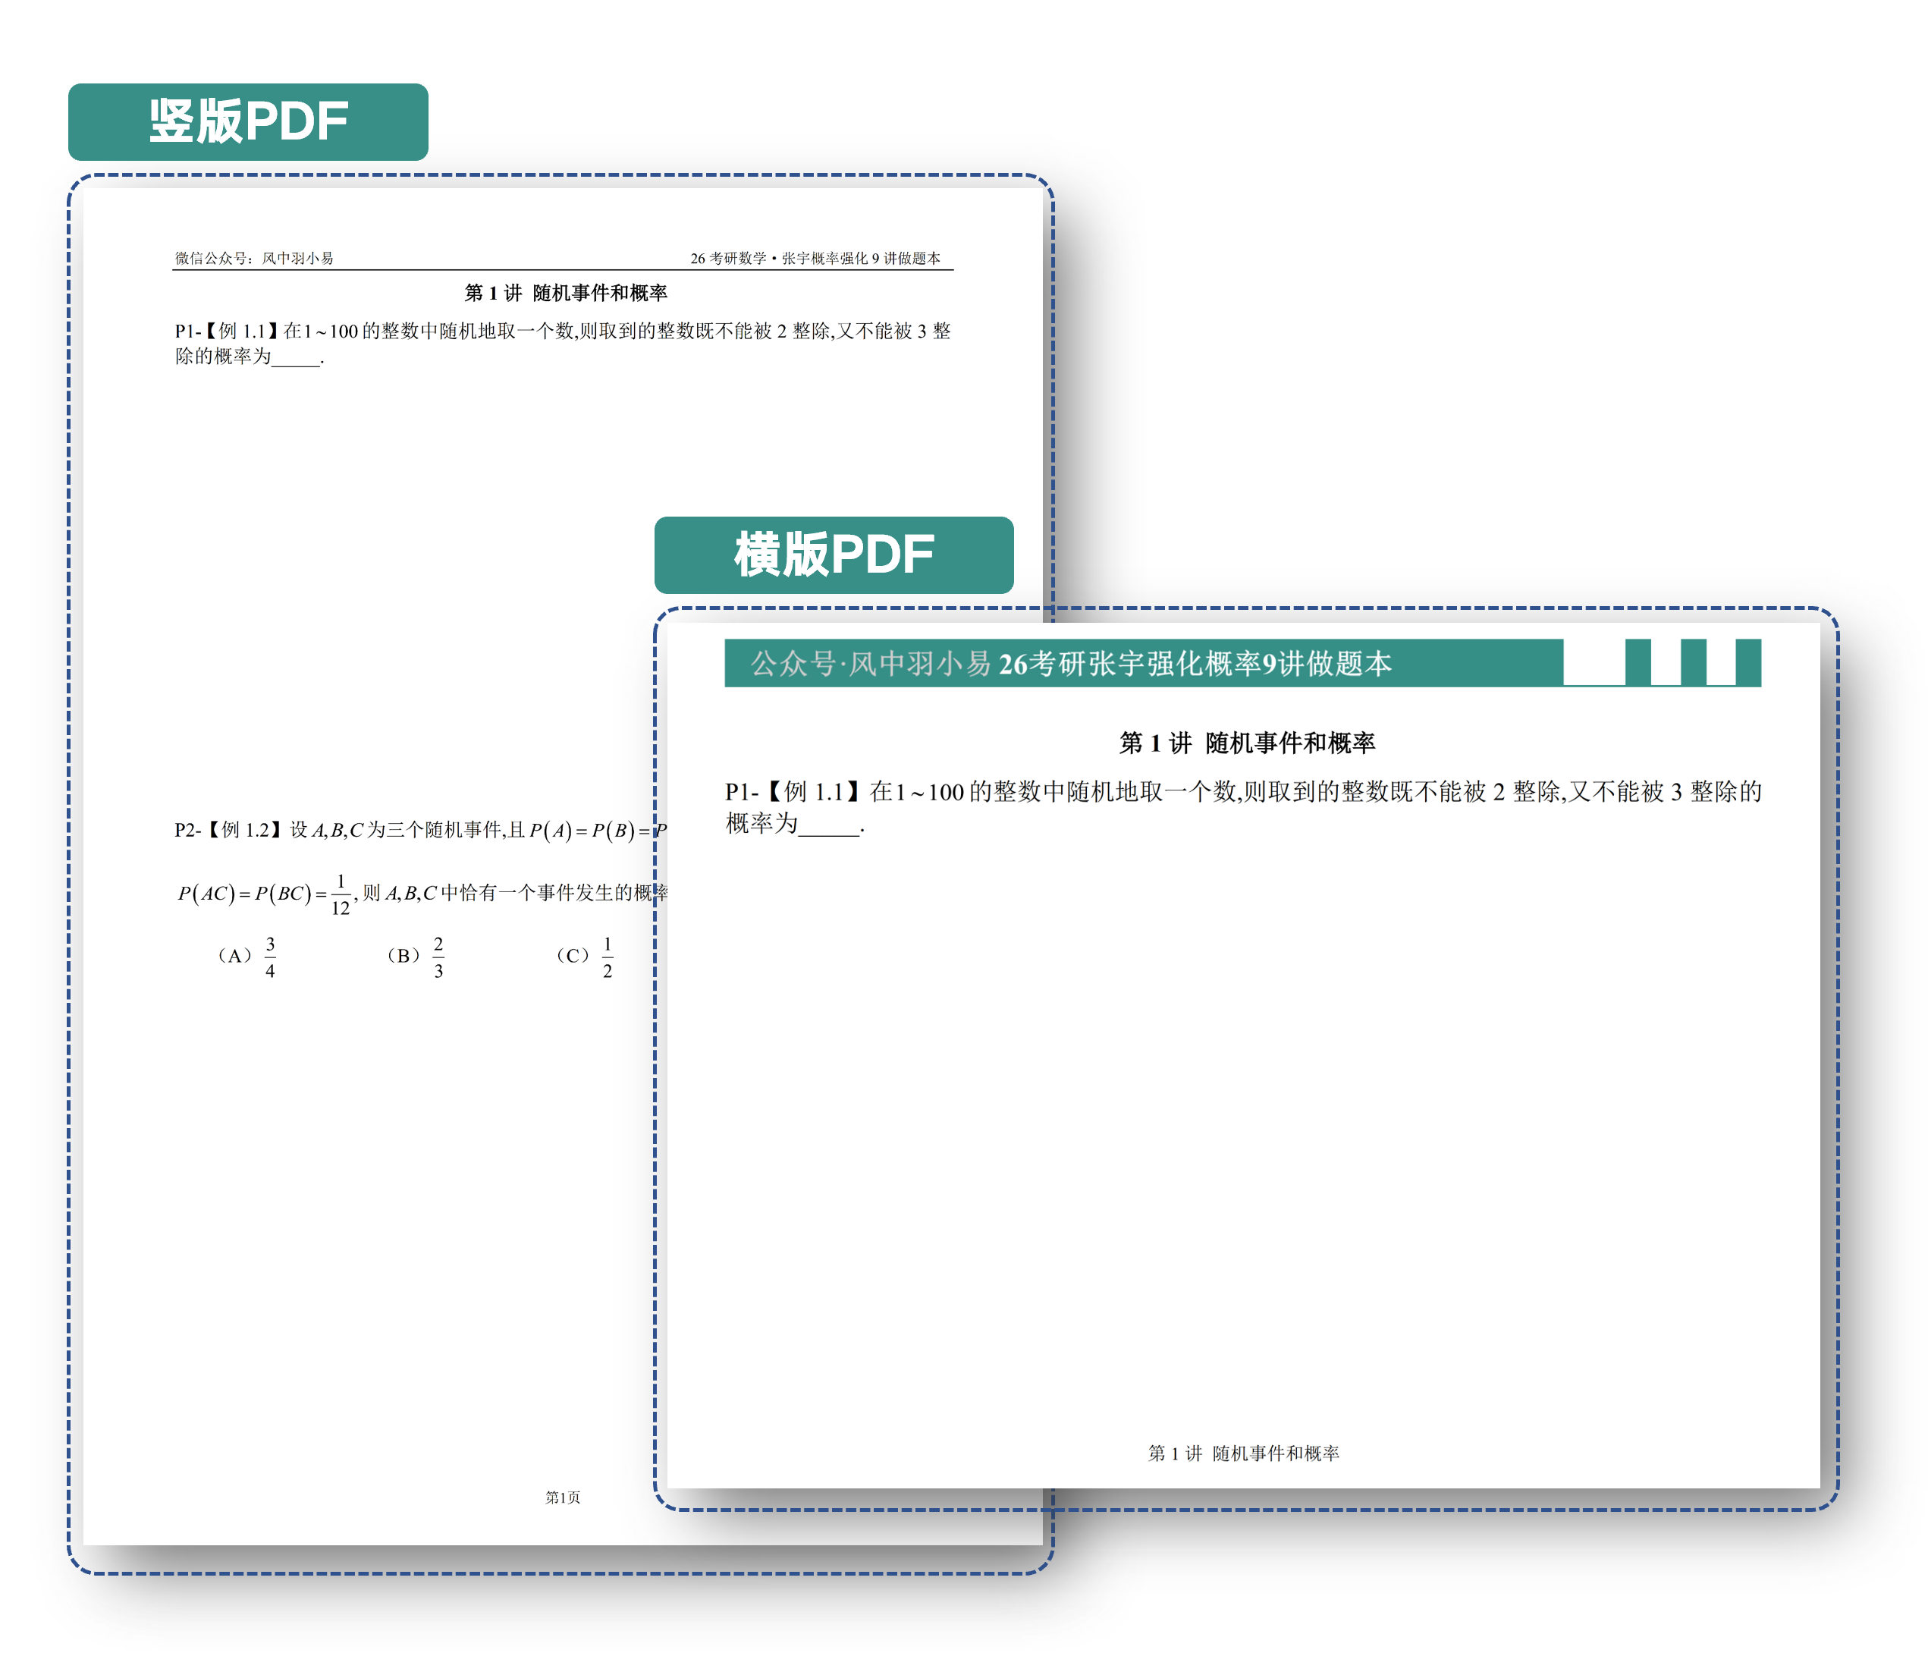Click the P2-【例 1.2】 problem label
This screenshot has height=1653, width=1928.
click(229, 829)
